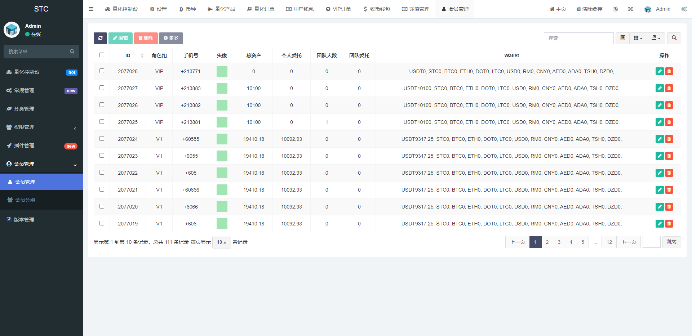The image size is (692, 336).
Task: Check the select-all checkbox in the table header
Action: (102, 55)
